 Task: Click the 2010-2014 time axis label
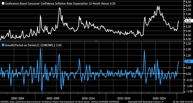[x=88, y=99]
